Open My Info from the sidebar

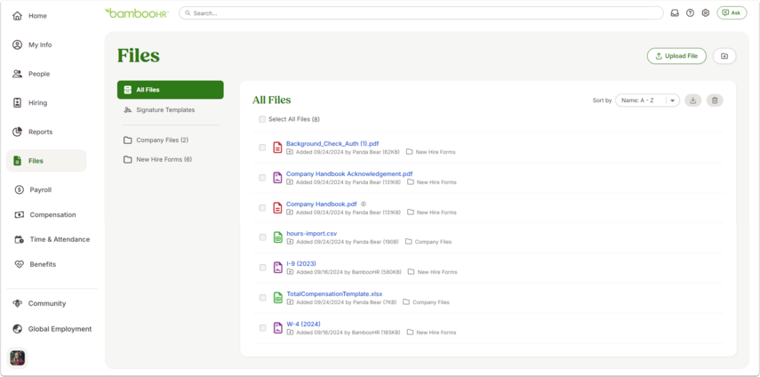[x=32, y=45]
